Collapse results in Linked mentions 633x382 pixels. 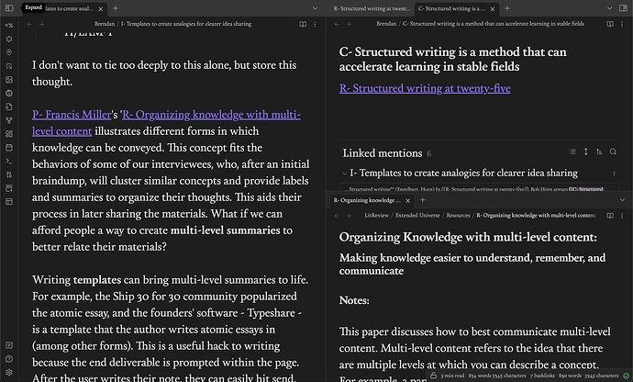click(x=572, y=152)
